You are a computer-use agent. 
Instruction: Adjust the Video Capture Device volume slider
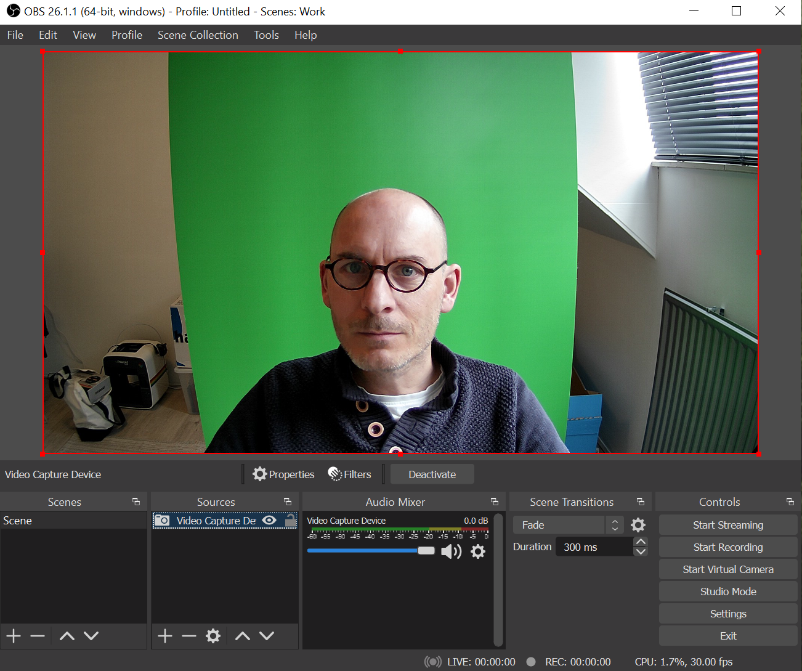pyautogui.click(x=371, y=551)
